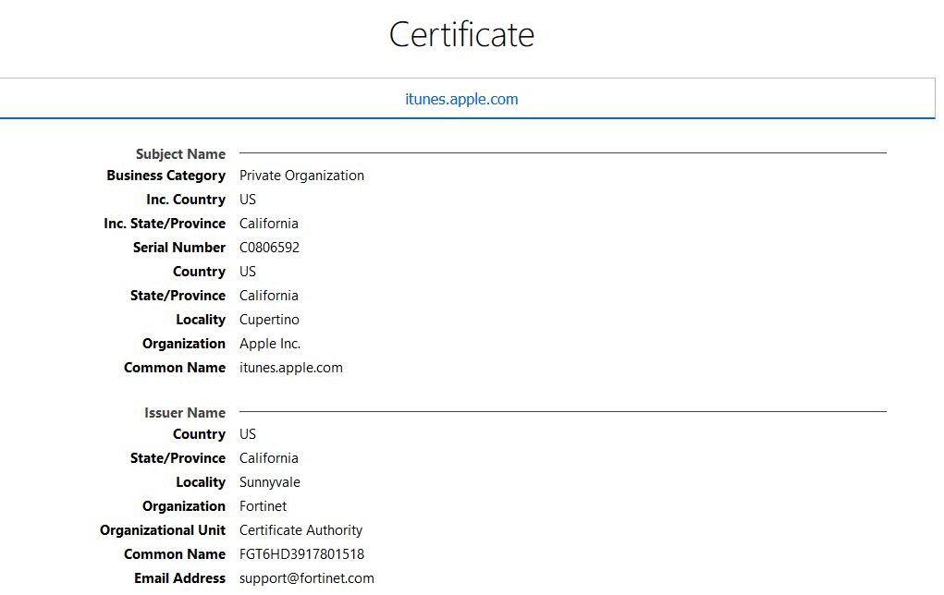
Task: Click the Certificate page heading
Action: click(x=461, y=35)
